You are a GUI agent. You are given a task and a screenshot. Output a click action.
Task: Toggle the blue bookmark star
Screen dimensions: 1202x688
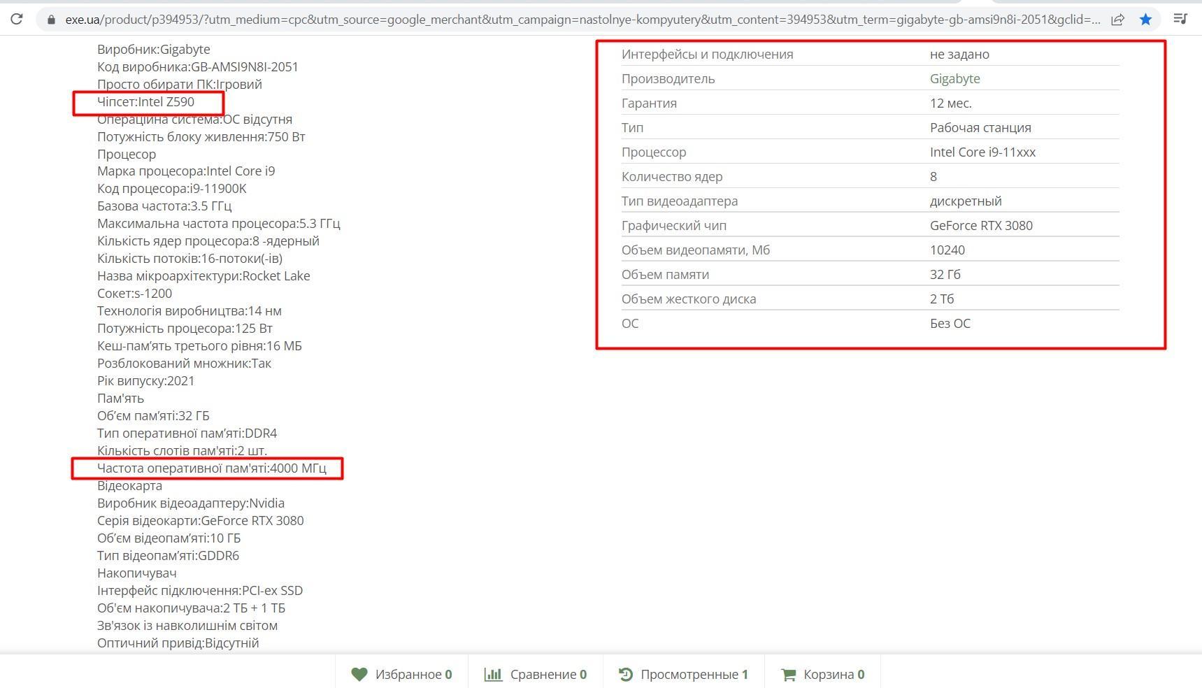coord(1145,20)
